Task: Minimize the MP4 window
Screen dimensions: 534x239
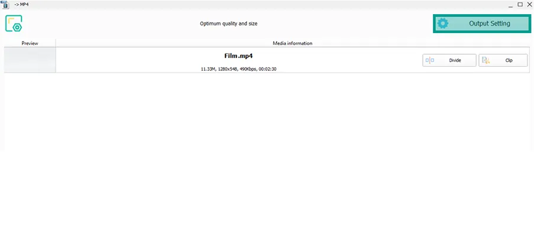Action: coord(510,5)
